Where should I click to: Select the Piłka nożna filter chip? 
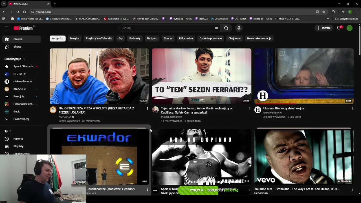click(186, 38)
